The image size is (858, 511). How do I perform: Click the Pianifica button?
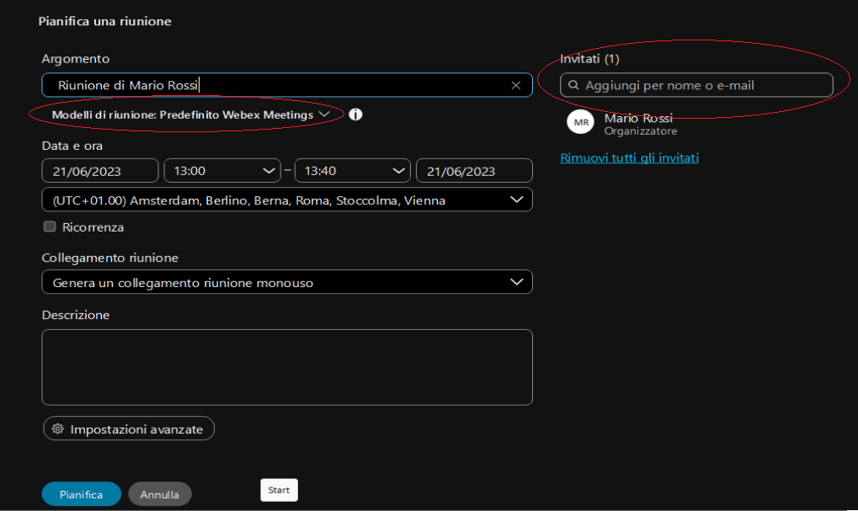(81, 494)
